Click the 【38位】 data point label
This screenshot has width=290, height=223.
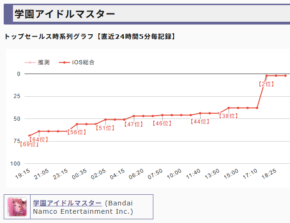click(x=228, y=116)
